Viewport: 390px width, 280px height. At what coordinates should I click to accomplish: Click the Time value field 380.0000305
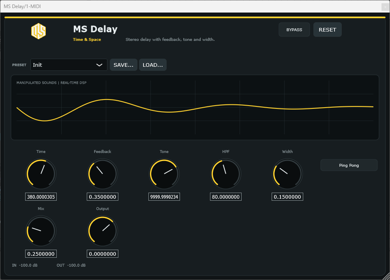pos(41,197)
